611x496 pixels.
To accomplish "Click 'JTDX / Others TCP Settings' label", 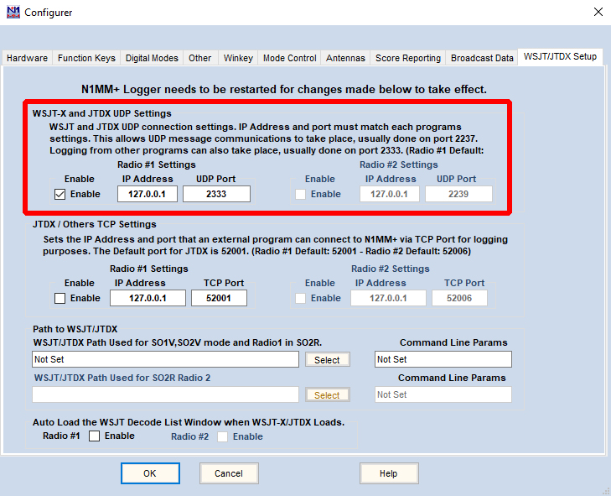I will [x=95, y=224].
